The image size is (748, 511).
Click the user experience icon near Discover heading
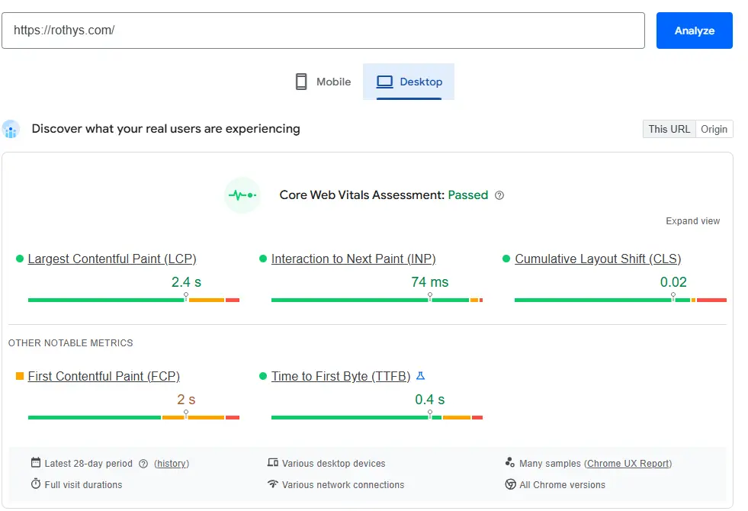tap(11, 129)
